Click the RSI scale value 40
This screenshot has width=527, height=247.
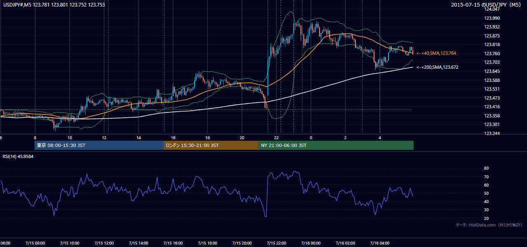(486, 201)
